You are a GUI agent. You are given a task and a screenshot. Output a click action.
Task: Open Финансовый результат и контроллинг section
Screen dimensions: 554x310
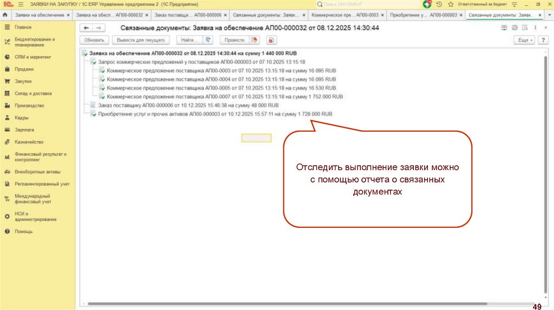[x=40, y=157]
